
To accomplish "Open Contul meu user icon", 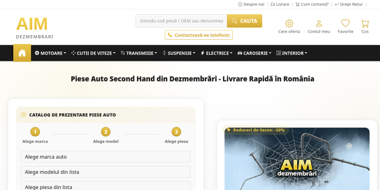I will pyautogui.click(x=319, y=23).
